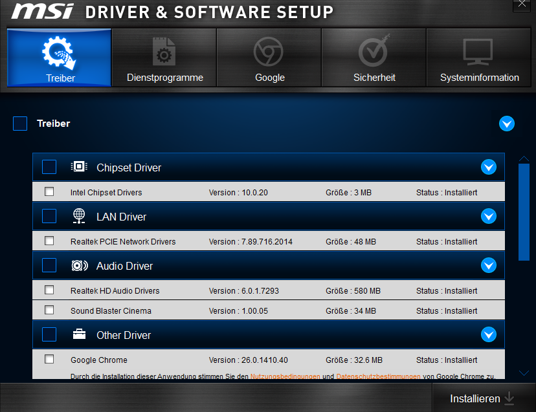This screenshot has height=412, width=536.
Task: Click the Dienstprogramme file-gear icon
Action: click(164, 52)
